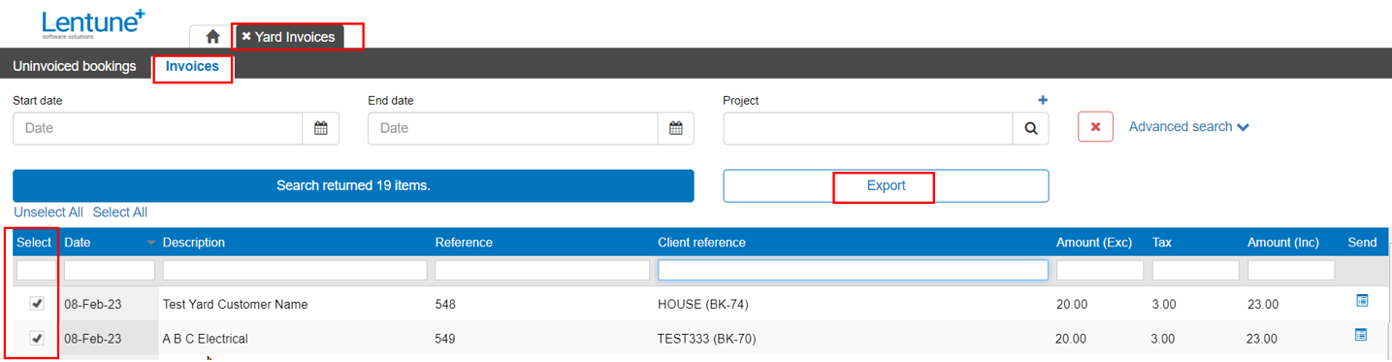Sort by Amount (Inc) column header
Viewport: 1392px width, 362px height.
(1284, 243)
